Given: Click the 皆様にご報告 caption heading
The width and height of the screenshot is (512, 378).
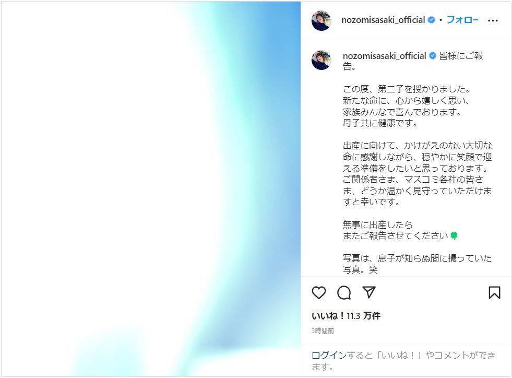Looking at the screenshot, I should pyautogui.click(x=413, y=61).
